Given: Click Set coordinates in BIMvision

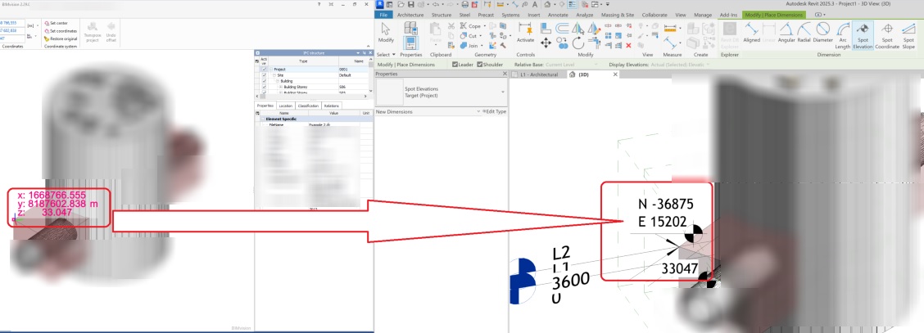Looking at the screenshot, I should coord(60,30).
